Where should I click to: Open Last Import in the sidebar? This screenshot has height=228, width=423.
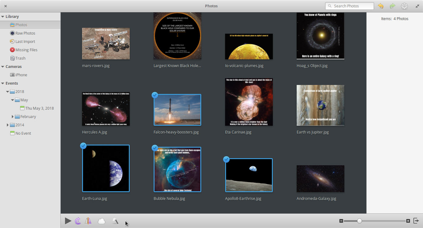coord(30,41)
